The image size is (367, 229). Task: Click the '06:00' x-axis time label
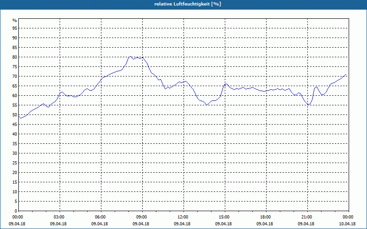pyautogui.click(x=101, y=217)
